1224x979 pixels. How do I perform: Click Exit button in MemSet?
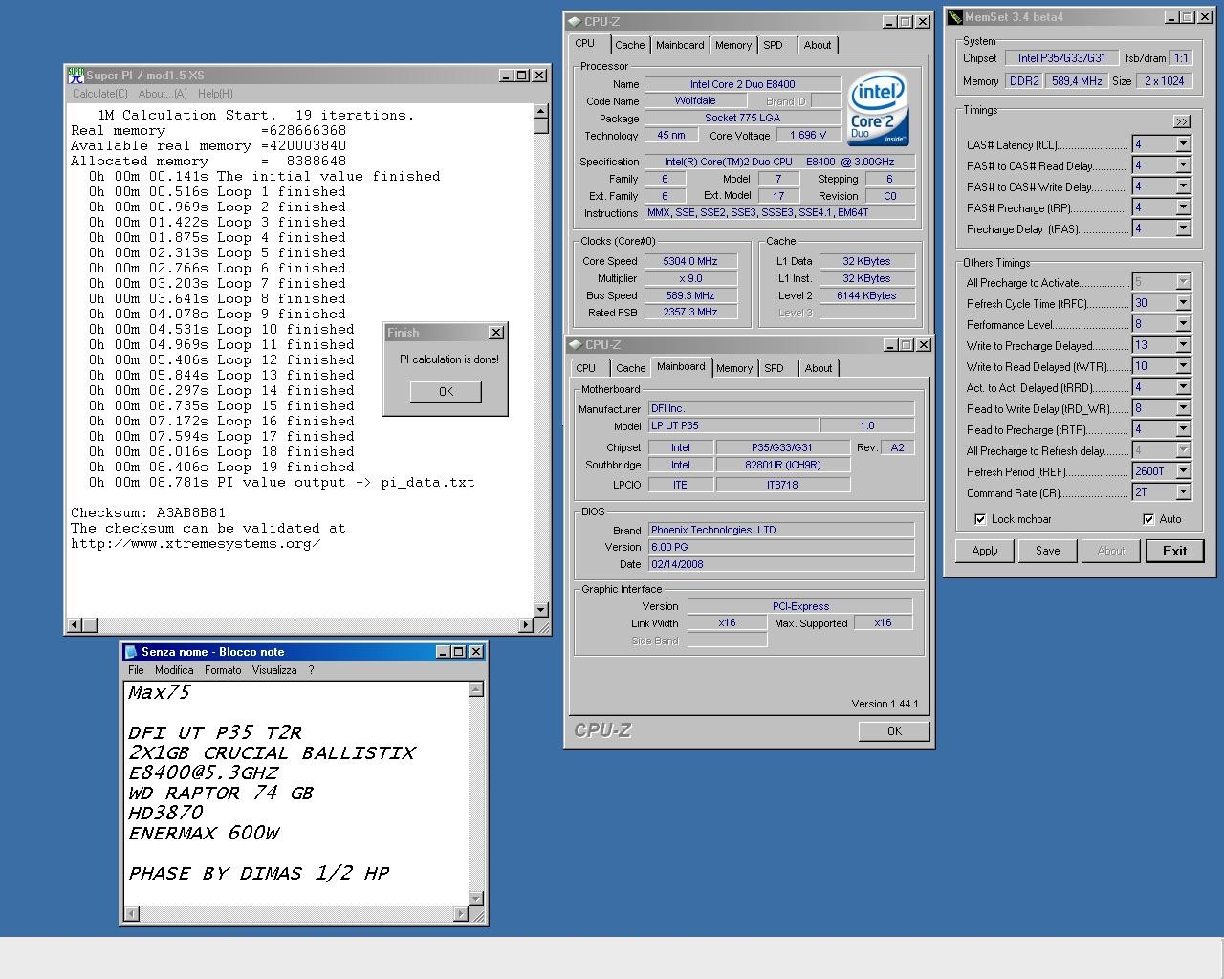click(1174, 551)
